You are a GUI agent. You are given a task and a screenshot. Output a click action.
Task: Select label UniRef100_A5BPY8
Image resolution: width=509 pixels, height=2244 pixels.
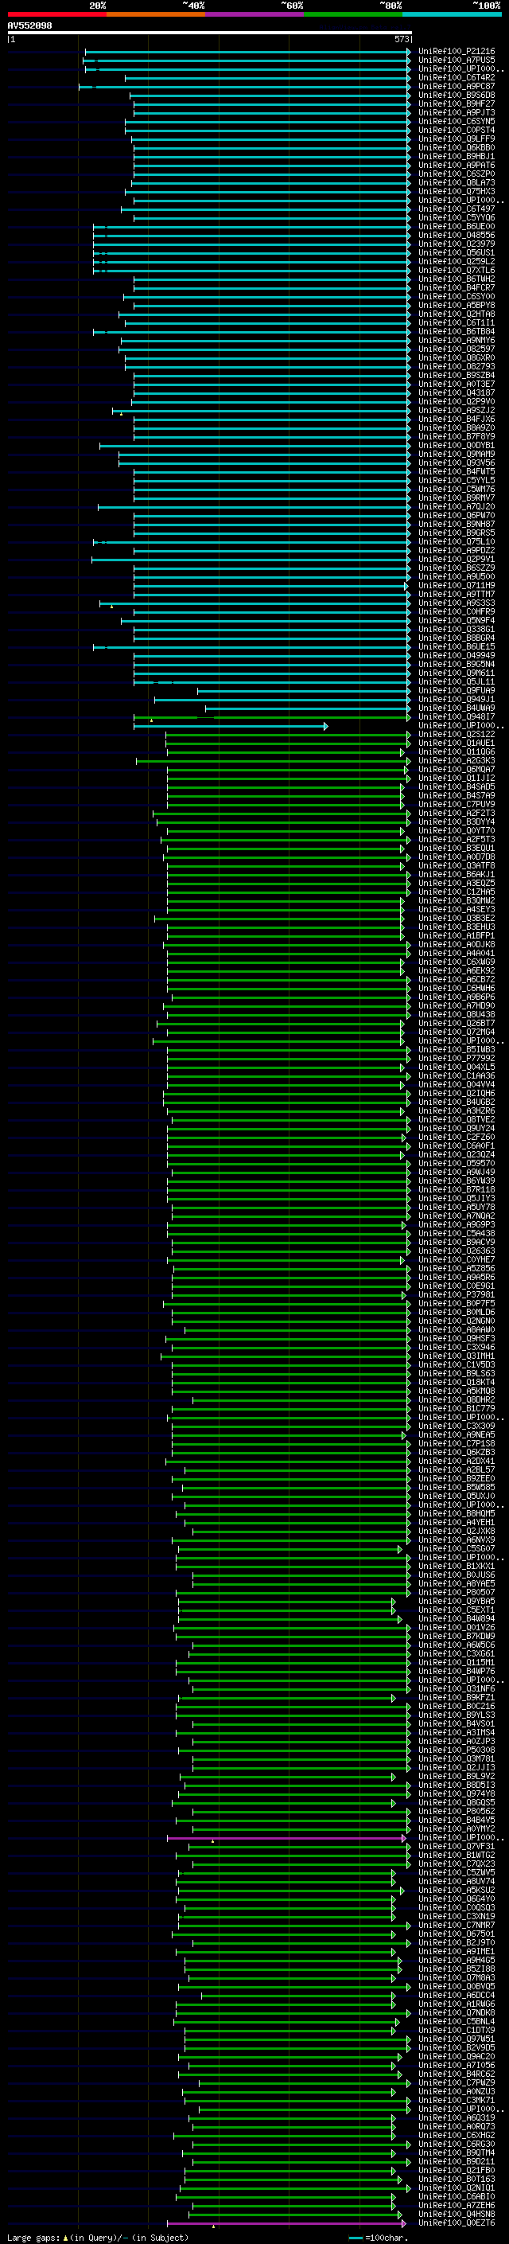456,305
